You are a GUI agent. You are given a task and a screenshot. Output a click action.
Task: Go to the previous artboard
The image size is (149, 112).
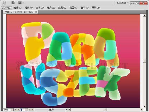[x=19, y=110]
